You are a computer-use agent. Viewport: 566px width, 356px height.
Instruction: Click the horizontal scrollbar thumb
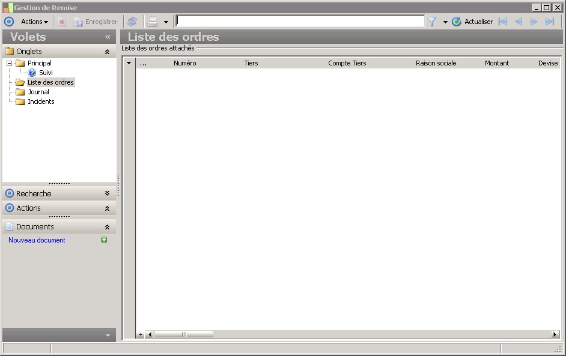[184, 334]
